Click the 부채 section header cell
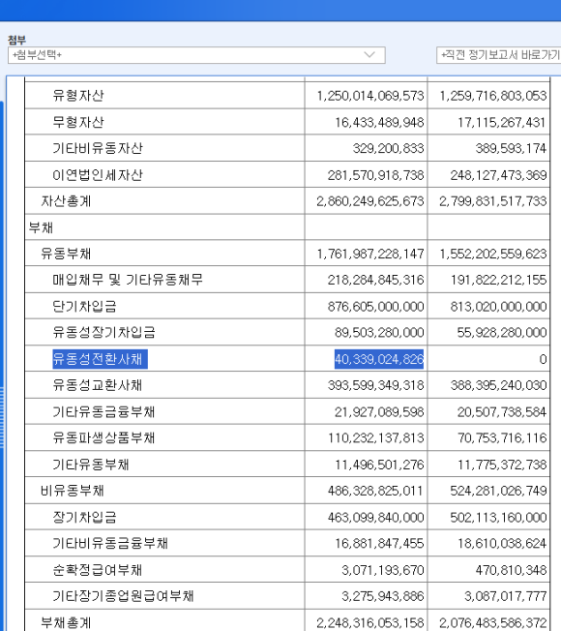This screenshot has height=631, width=561. [x=164, y=227]
